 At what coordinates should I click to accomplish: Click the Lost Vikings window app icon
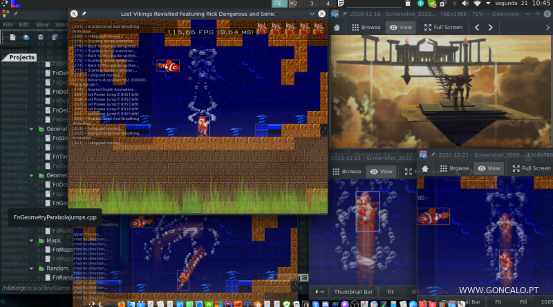(x=74, y=14)
